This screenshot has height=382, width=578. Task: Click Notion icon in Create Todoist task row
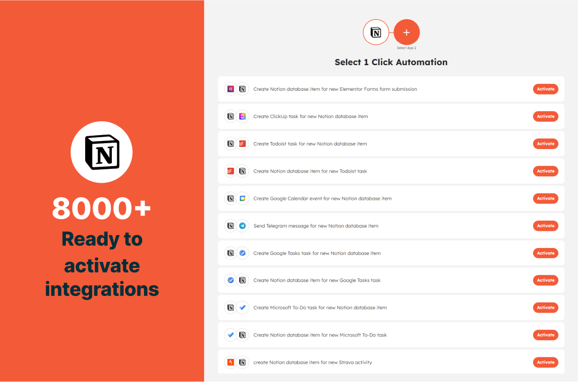click(x=230, y=144)
